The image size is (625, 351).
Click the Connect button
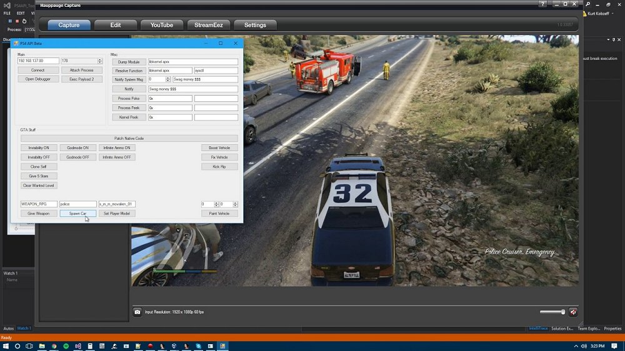(38, 70)
